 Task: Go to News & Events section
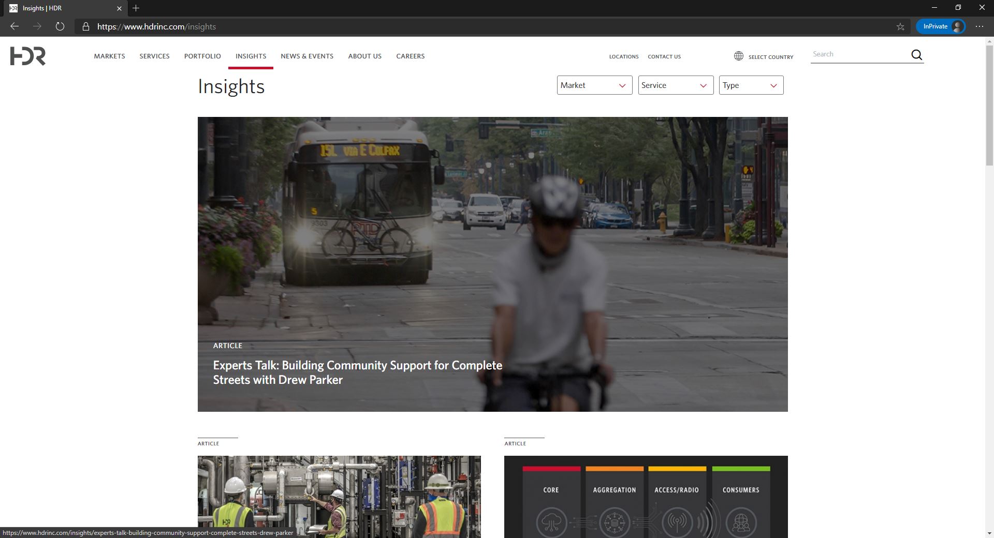pos(307,56)
